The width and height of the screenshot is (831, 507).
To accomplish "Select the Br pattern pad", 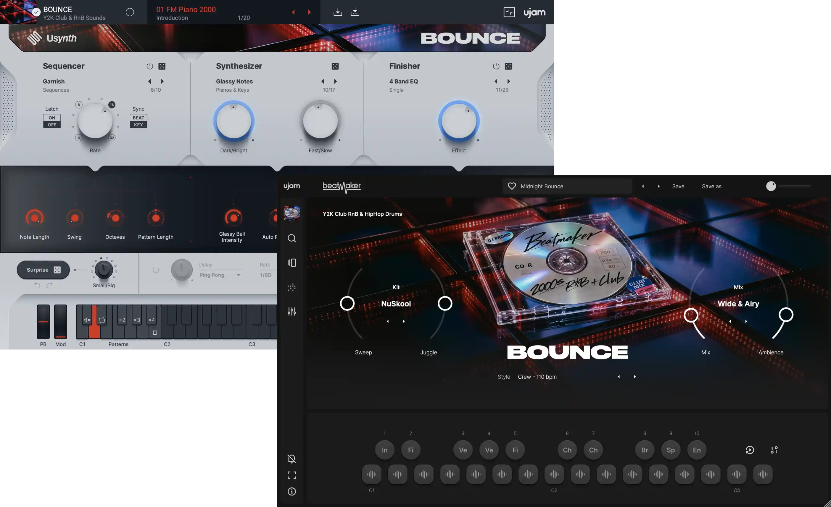I will (x=645, y=450).
